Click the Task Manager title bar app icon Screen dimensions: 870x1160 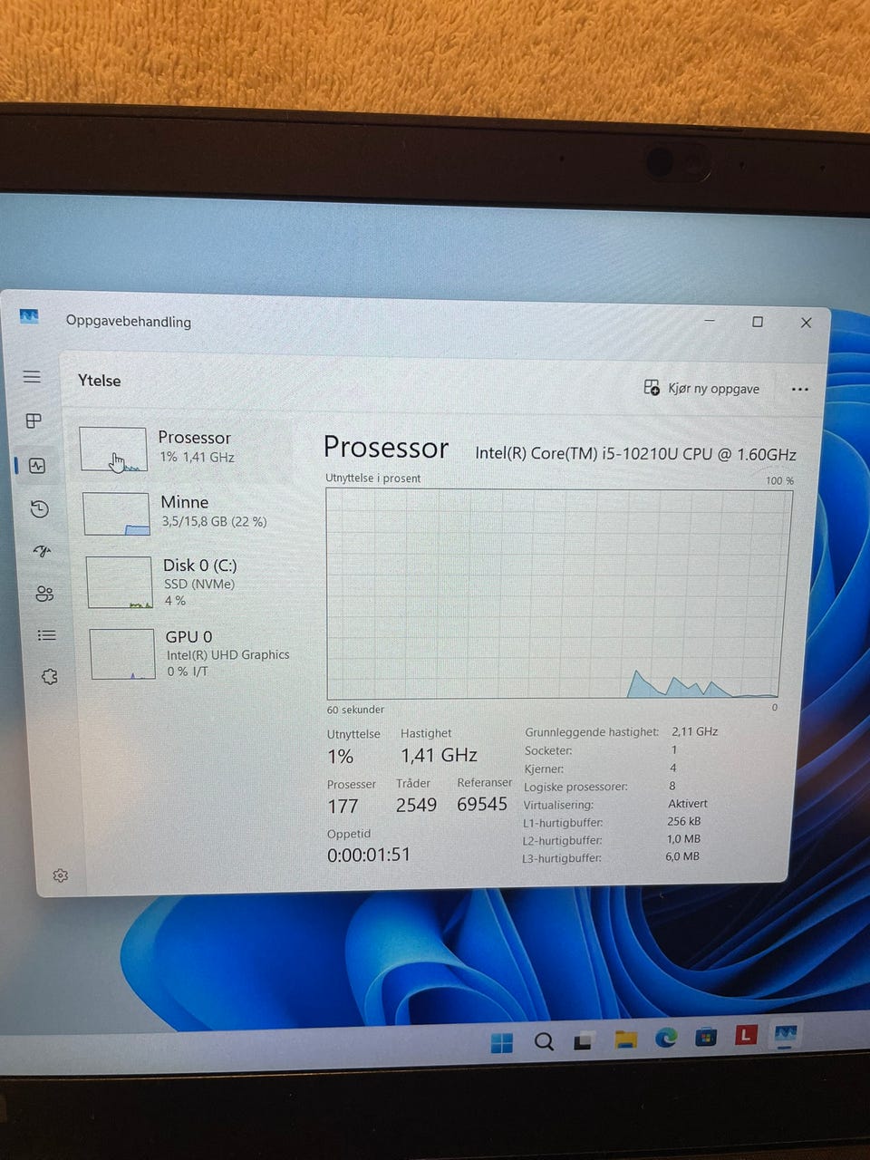(x=29, y=316)
